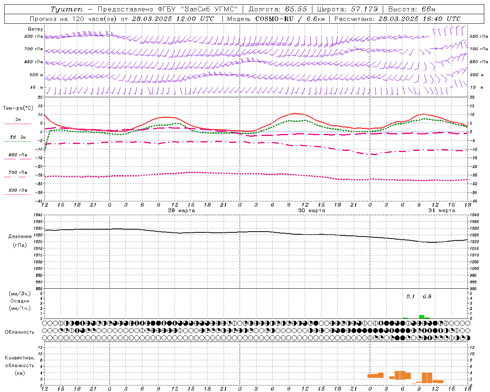Click "Прогноз на 120 часа(ов)" forecast text

73,19
